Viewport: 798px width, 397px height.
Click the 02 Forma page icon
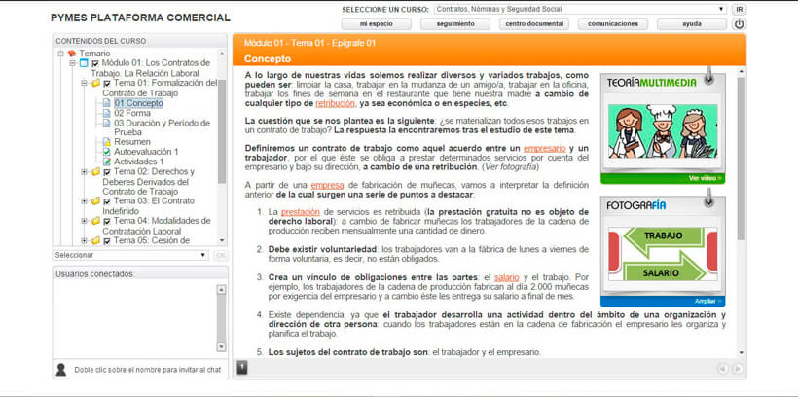click(106, 113)
